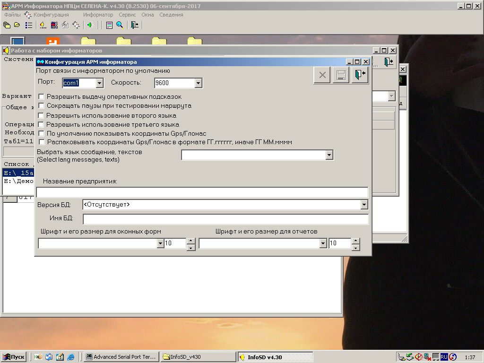This screenshot has width=484, height=363.
Task: Click the floppy disk save icon in configuration dialog
Action: click(x=341, y=75)
